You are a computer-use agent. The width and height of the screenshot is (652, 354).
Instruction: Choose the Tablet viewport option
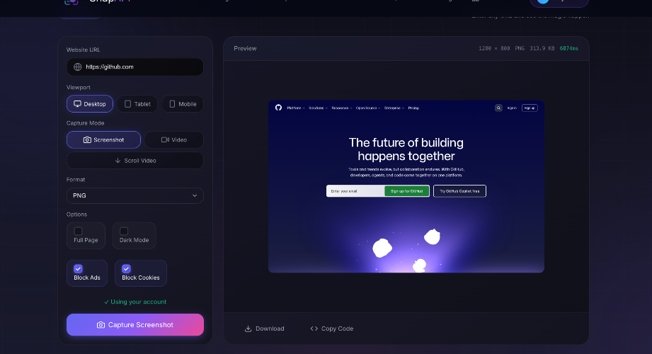point(137,104)
